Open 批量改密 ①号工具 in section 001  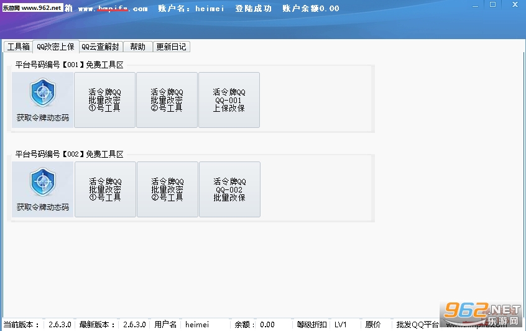tap(104, 100)
